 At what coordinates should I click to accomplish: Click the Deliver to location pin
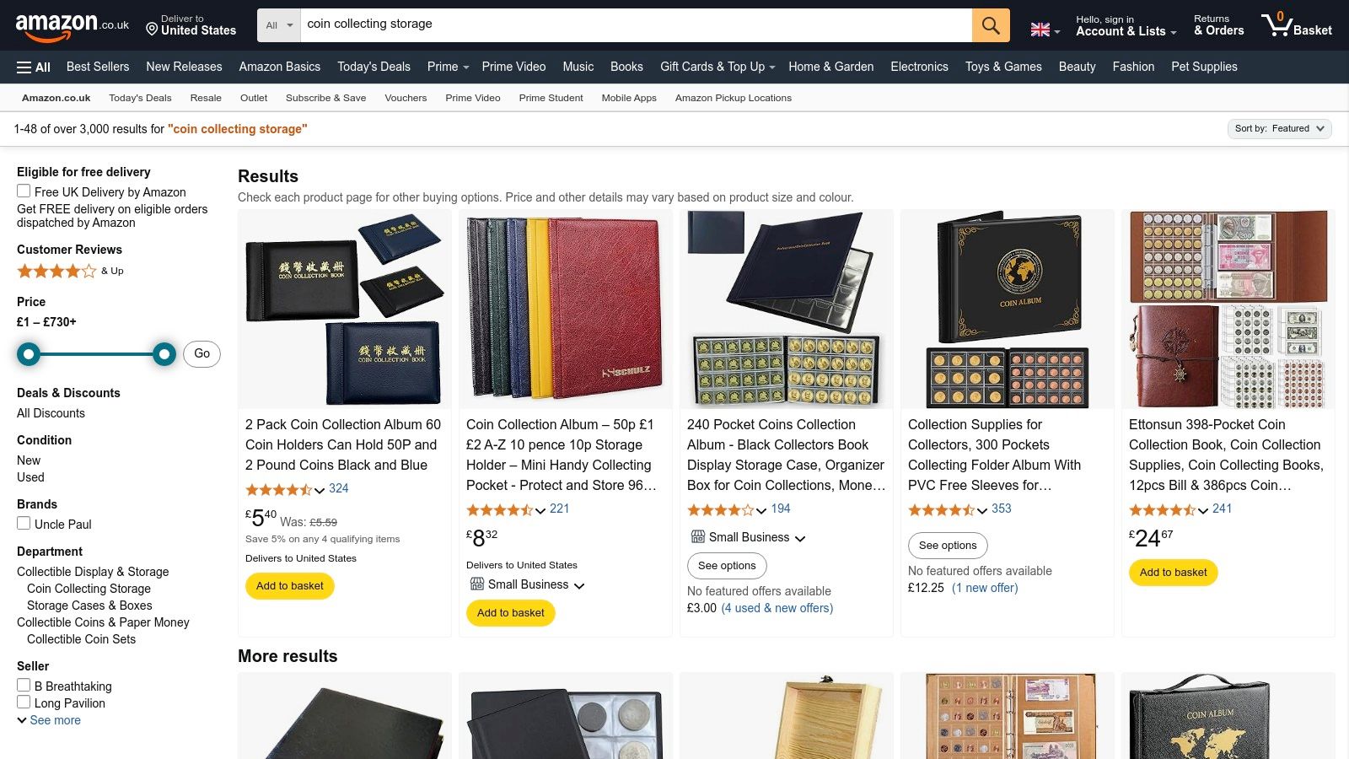pyautogui.click(x=153, y=30)
